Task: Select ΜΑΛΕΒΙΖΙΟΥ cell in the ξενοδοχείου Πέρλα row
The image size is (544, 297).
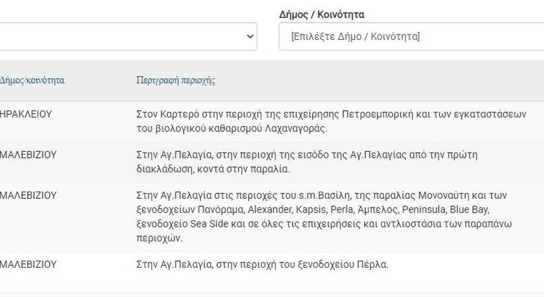Action: tap(29, 264)
